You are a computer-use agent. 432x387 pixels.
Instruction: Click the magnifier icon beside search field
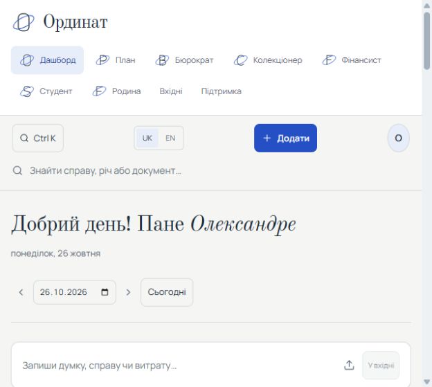coord(17,171)
